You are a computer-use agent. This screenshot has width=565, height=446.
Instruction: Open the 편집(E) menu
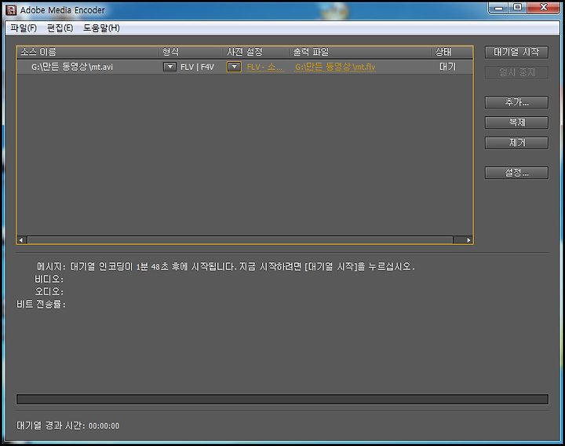[60, 27]
